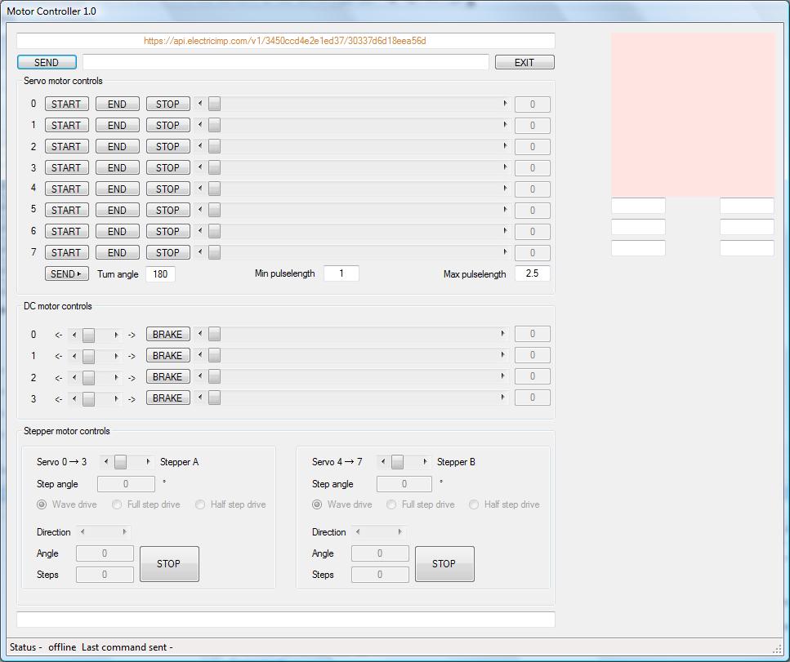Click servo 5 slider right arrow
Screen dimensions: 790x662
coord(505,210)
